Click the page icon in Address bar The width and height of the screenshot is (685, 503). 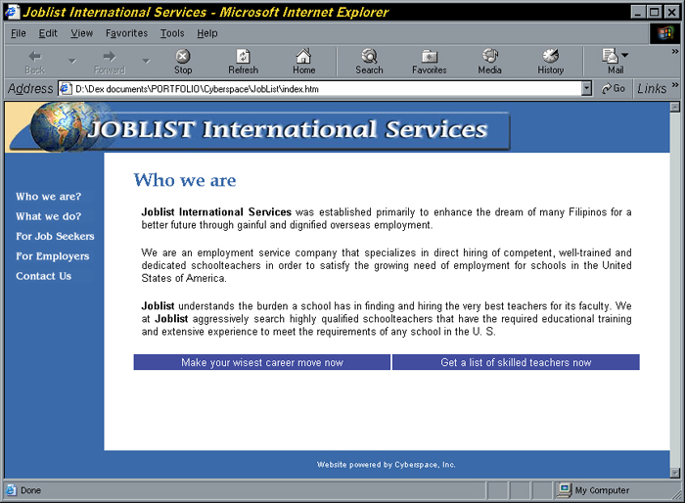pos(66,89)
